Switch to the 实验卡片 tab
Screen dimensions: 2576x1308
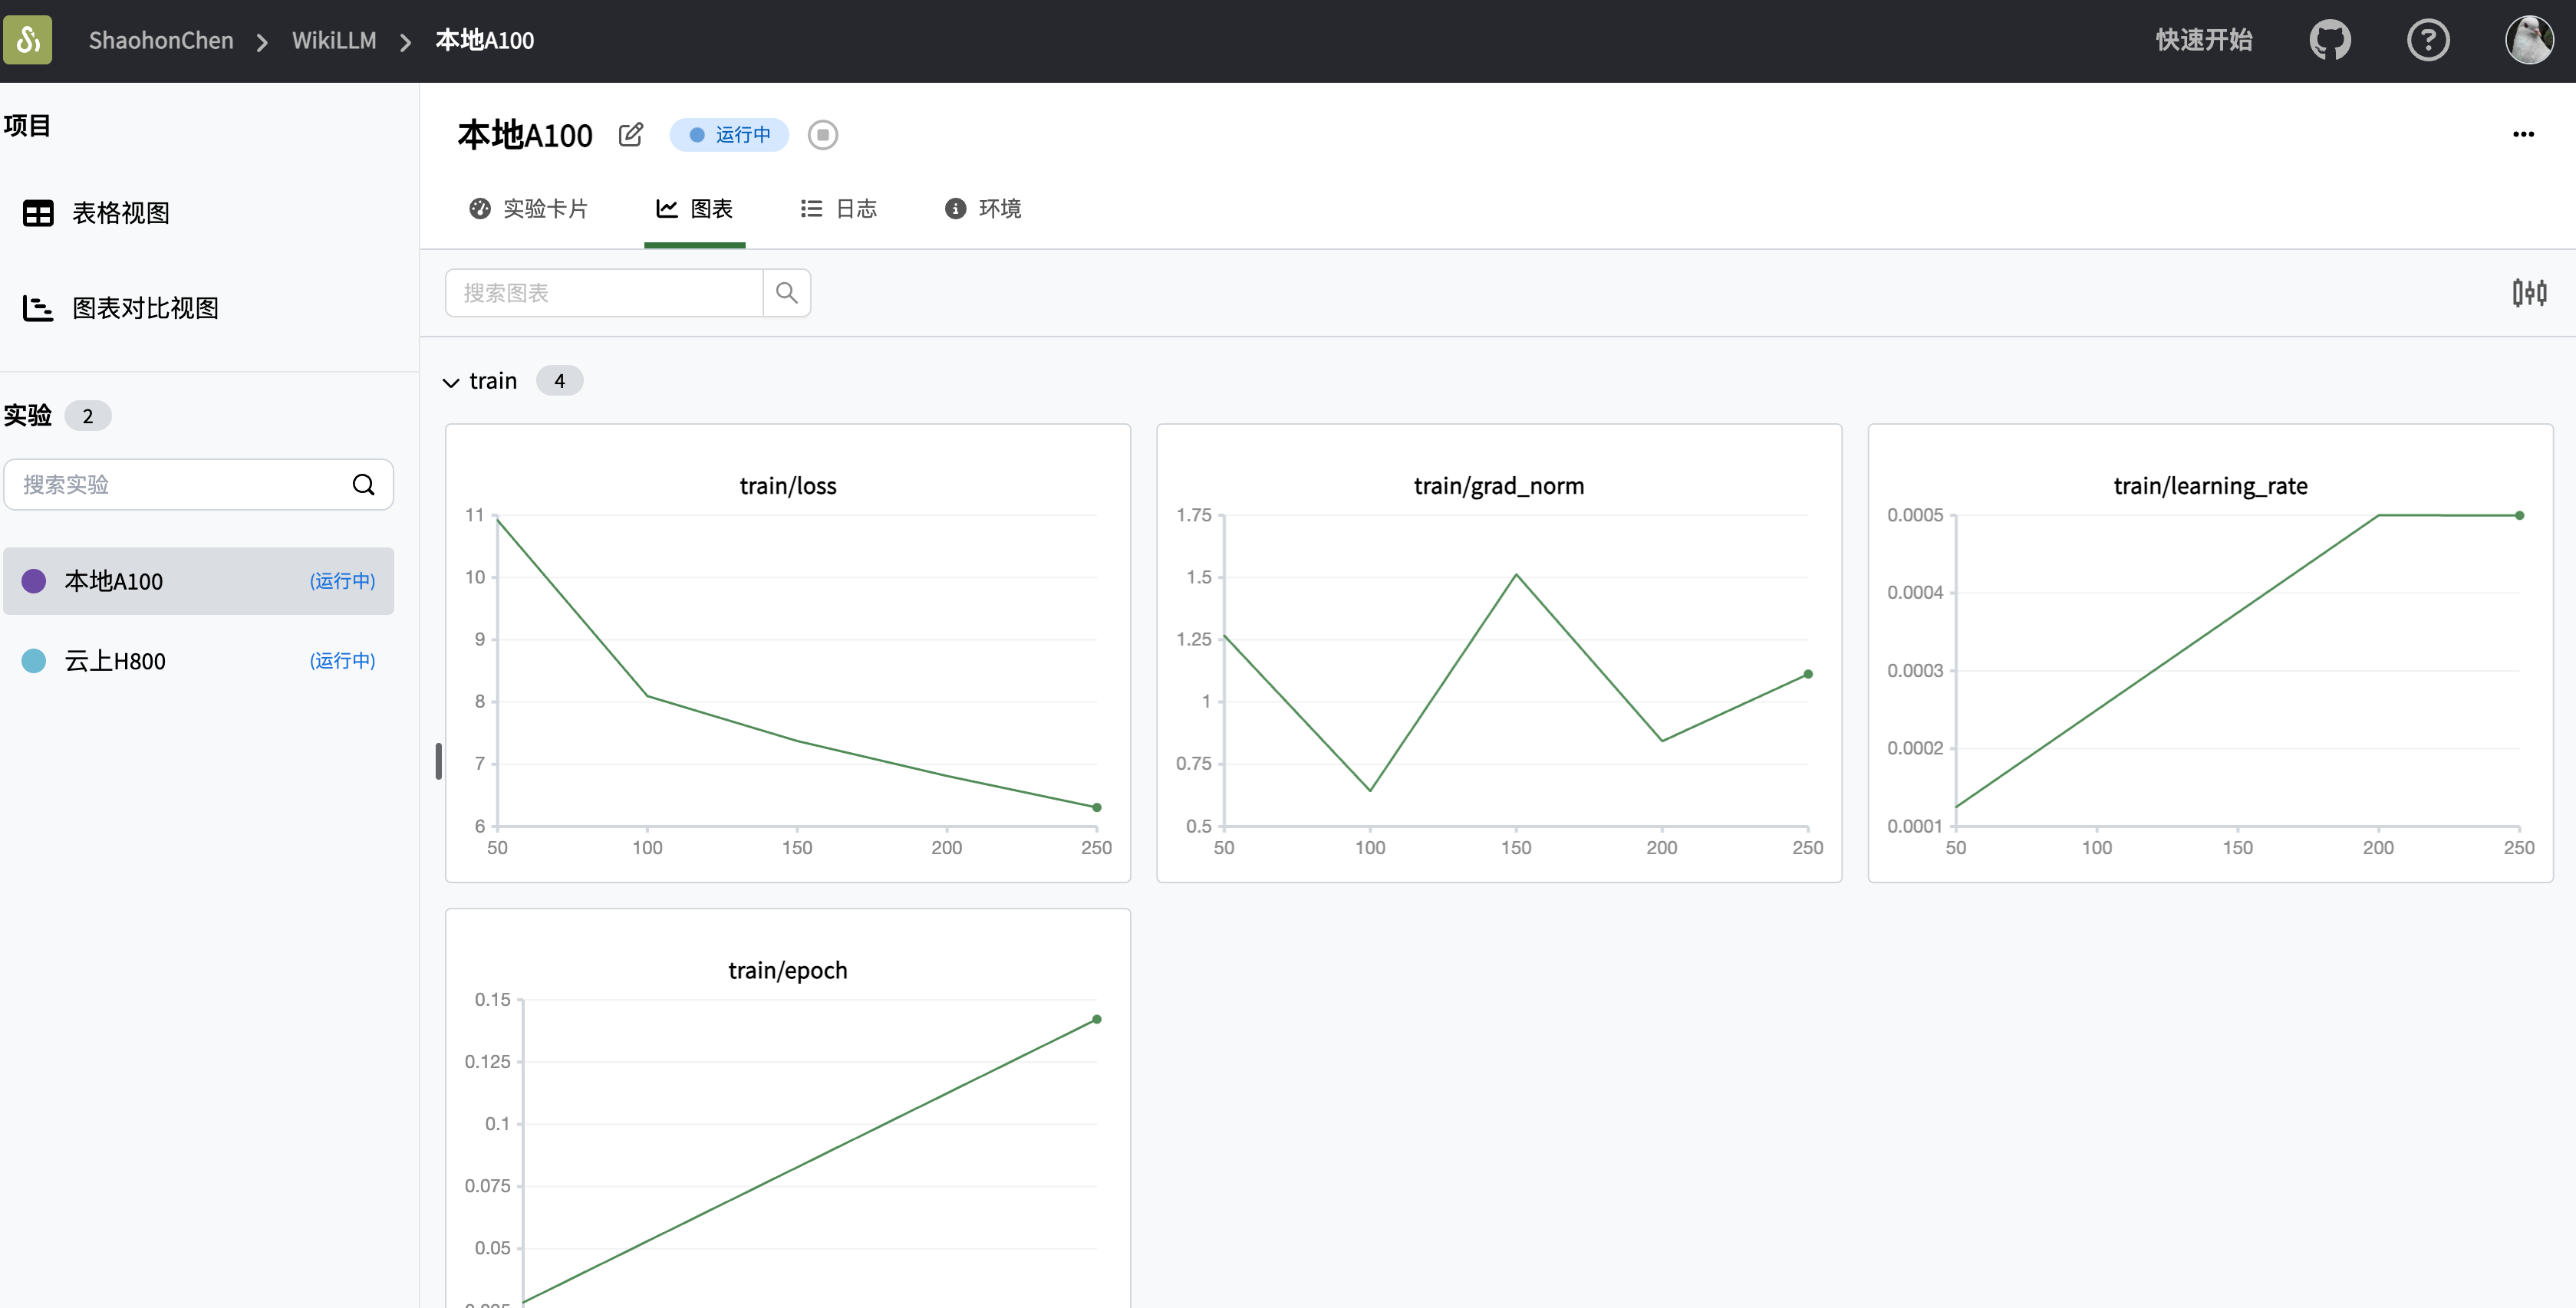(x=529, y=208)
